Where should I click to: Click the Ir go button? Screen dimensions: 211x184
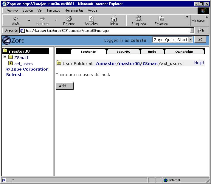(201, 30)
